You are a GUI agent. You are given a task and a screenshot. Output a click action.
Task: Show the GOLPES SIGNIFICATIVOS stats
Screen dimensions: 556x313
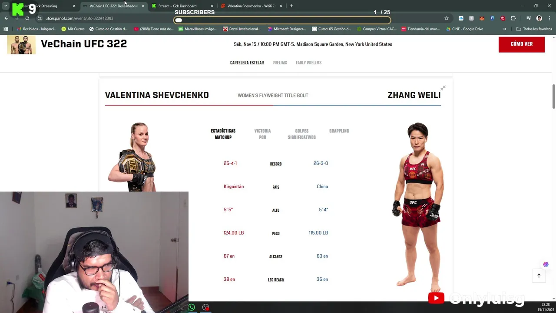point(302,134)
